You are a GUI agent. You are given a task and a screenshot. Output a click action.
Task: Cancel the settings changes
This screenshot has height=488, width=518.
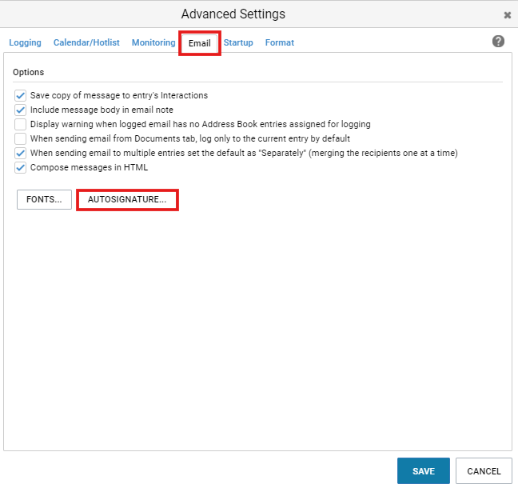(484, 471)
